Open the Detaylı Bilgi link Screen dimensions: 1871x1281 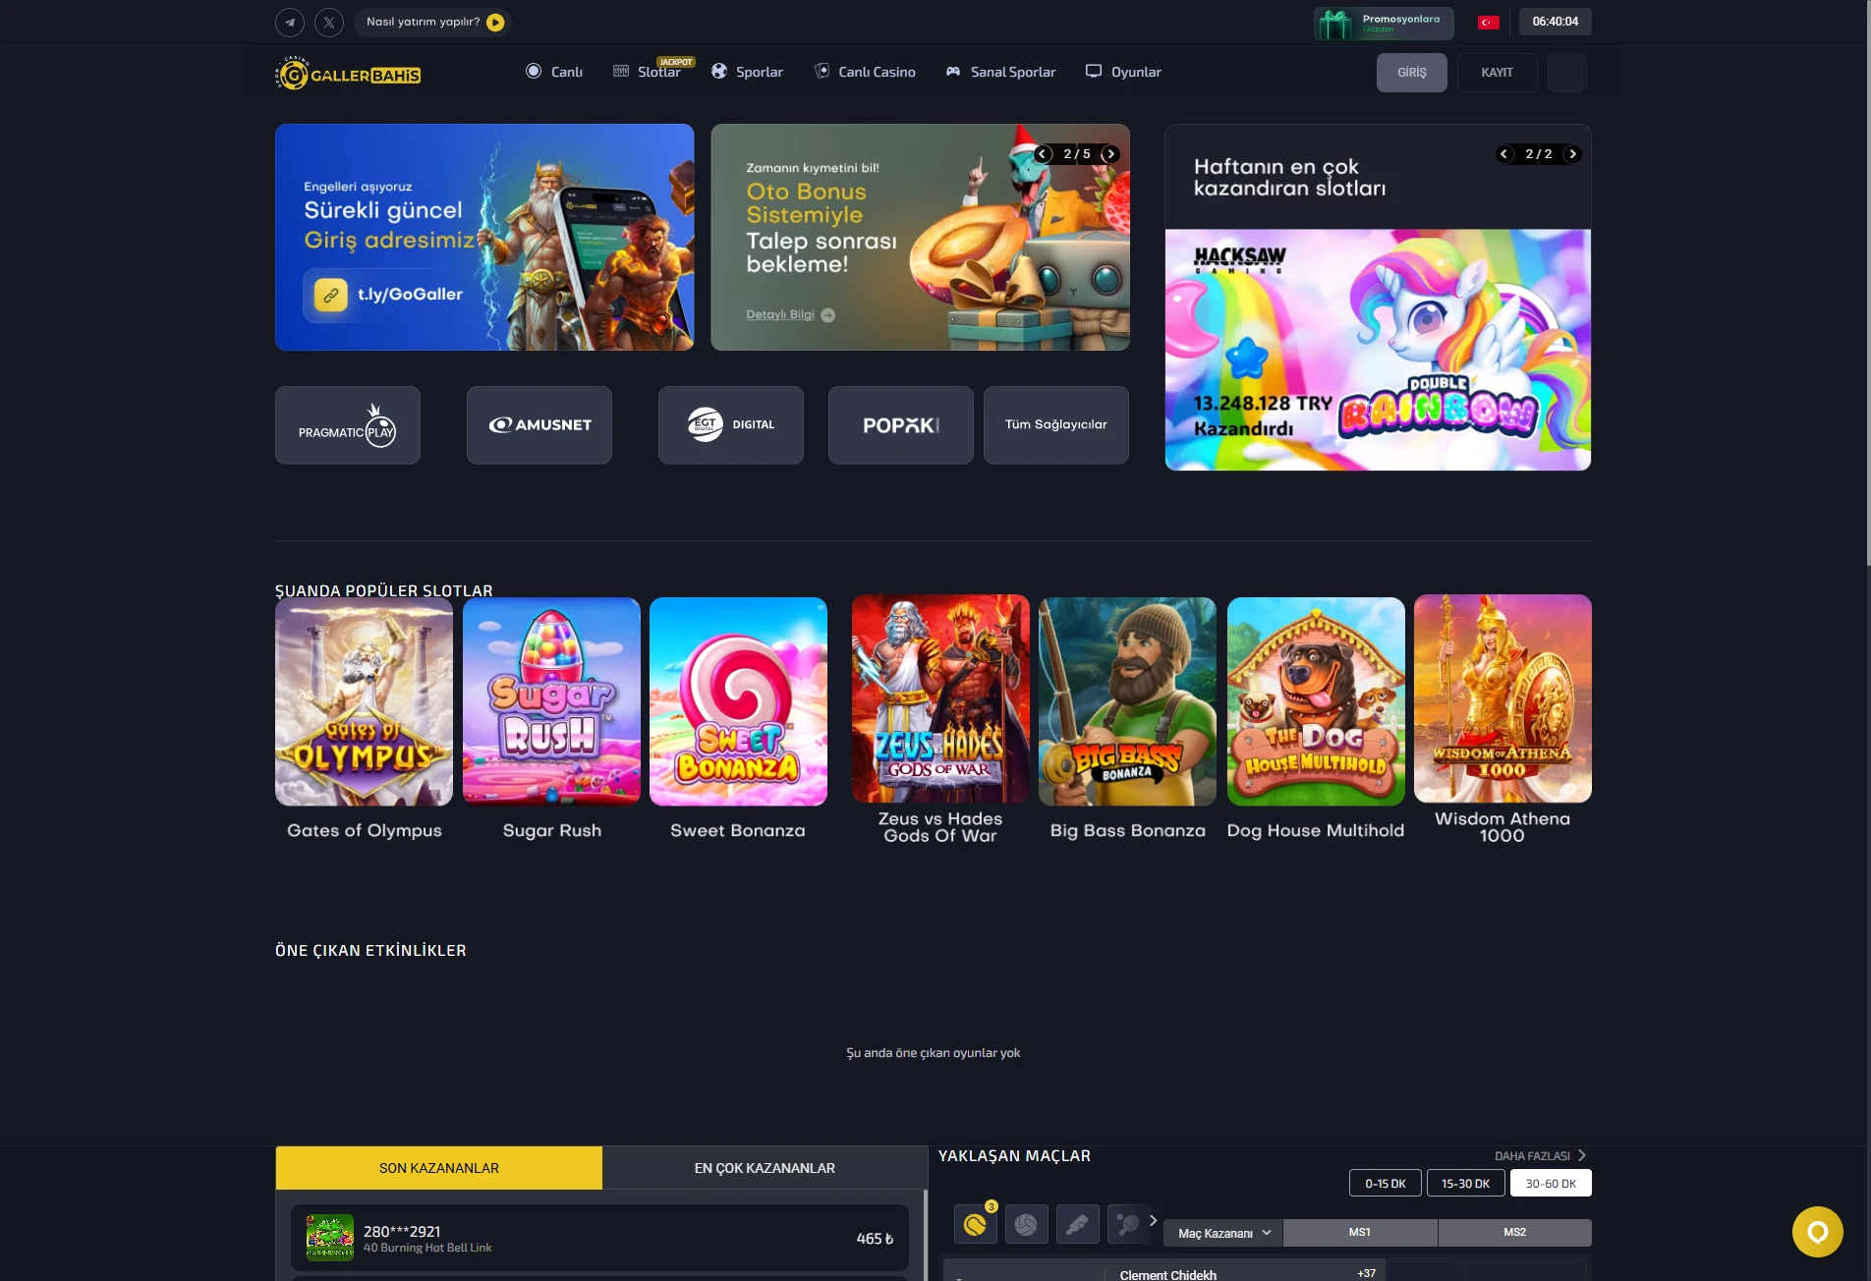(789, 315)
